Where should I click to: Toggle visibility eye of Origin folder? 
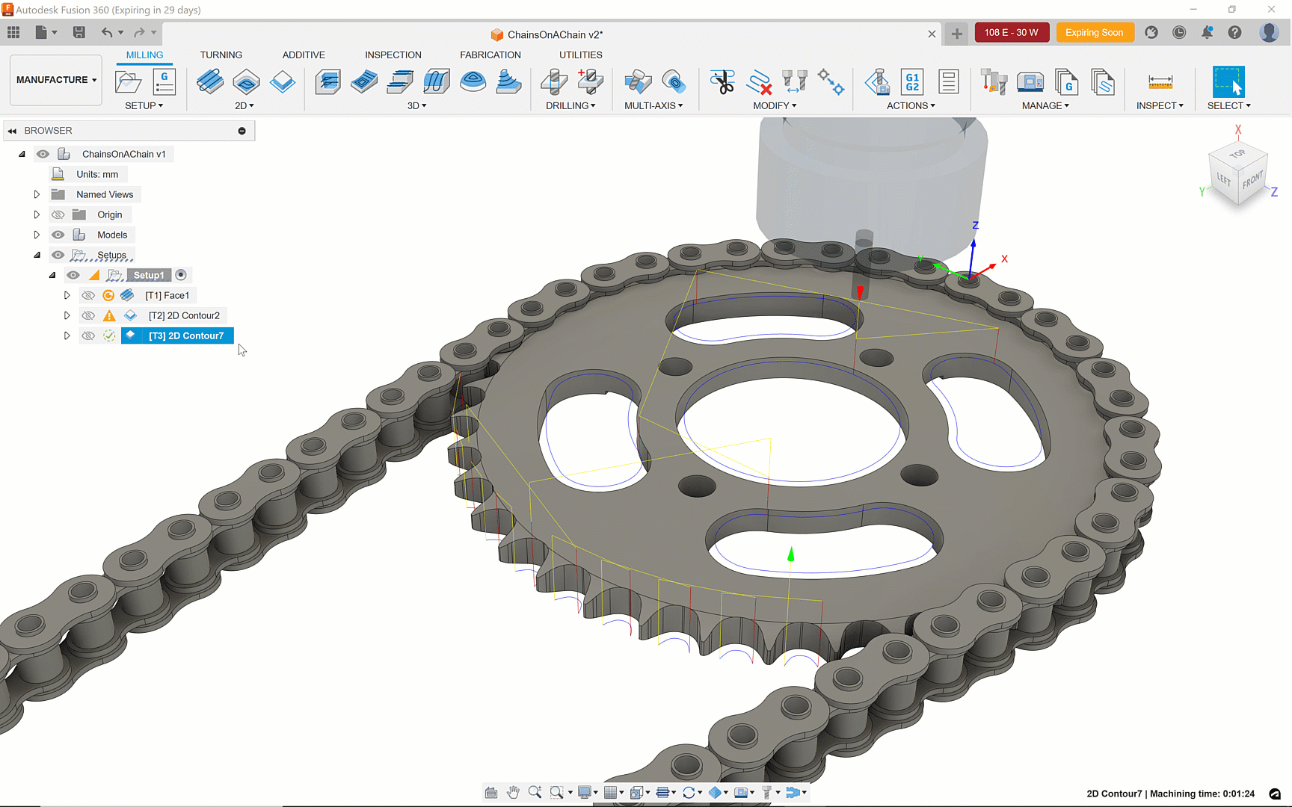click(58, 214)
